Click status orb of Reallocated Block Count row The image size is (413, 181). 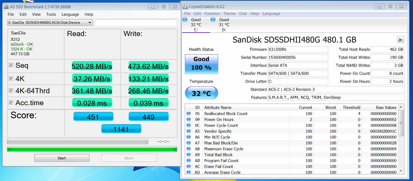pos(189,114)
